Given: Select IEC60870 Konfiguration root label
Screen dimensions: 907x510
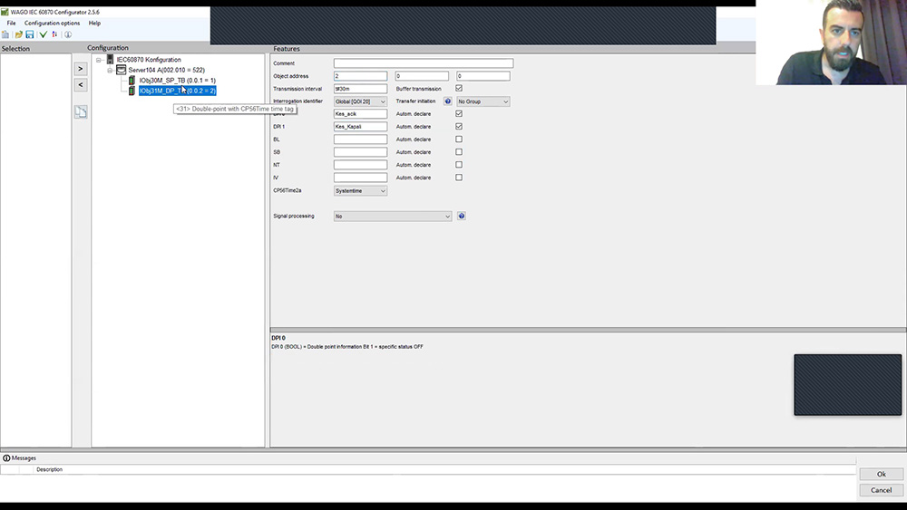Looking at the screenshot, I should [149, 60].
